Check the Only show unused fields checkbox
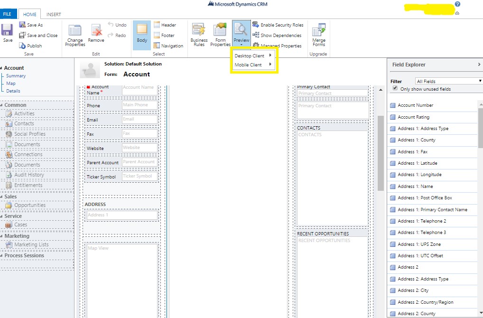 pyautogui.click(x=396, y=89)
